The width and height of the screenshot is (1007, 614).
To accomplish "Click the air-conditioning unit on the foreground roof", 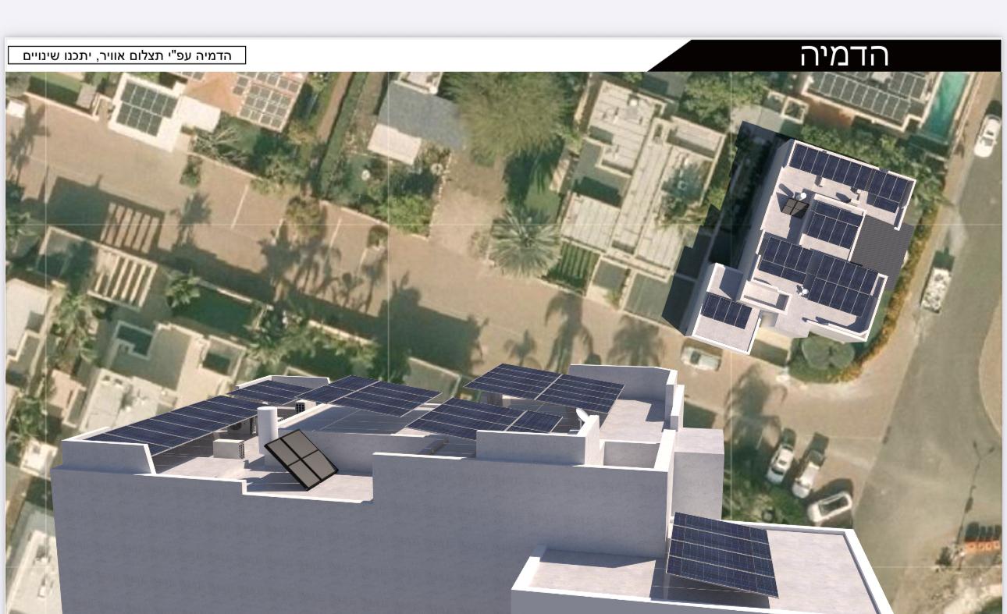I will [x=232, y=449].
